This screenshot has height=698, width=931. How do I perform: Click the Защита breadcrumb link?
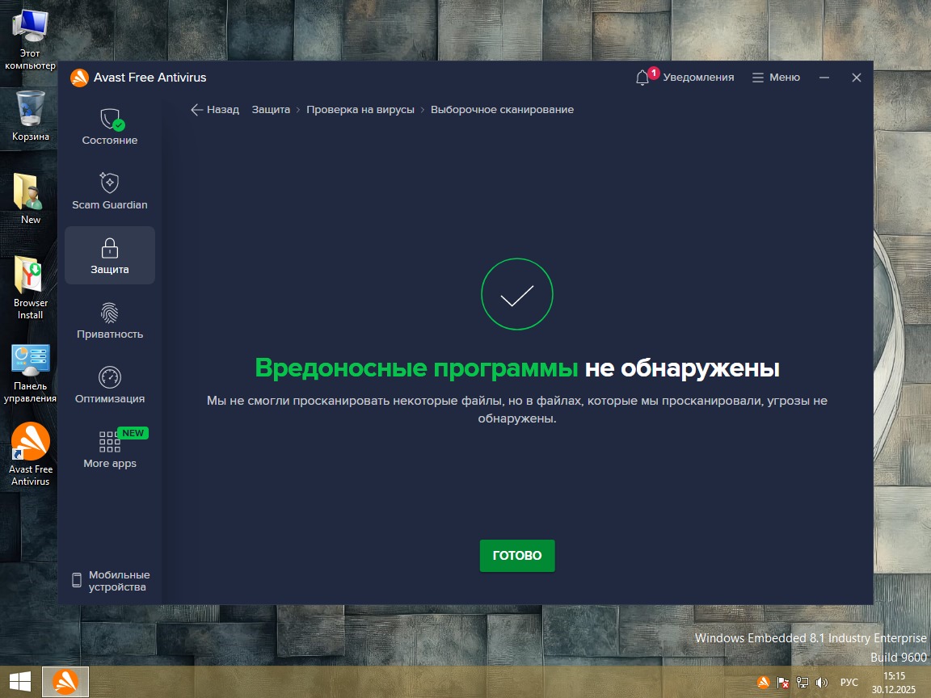pos(271,110)
